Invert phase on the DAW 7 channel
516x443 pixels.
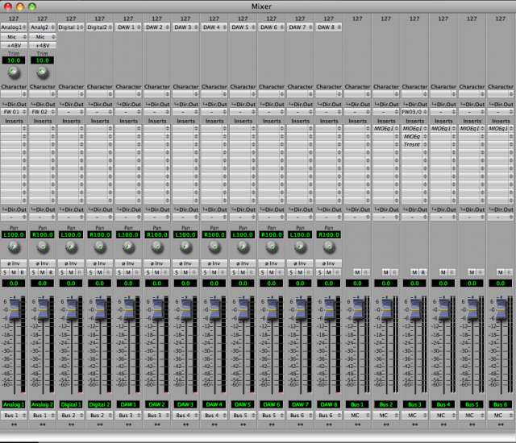[x=300, y=263]
